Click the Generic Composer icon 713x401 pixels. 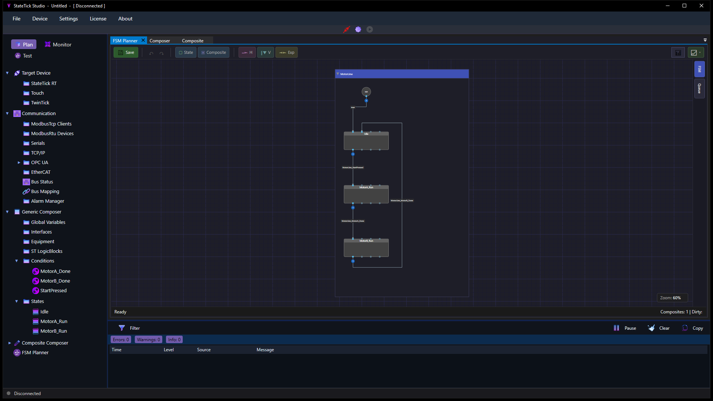tap(17, 212)
